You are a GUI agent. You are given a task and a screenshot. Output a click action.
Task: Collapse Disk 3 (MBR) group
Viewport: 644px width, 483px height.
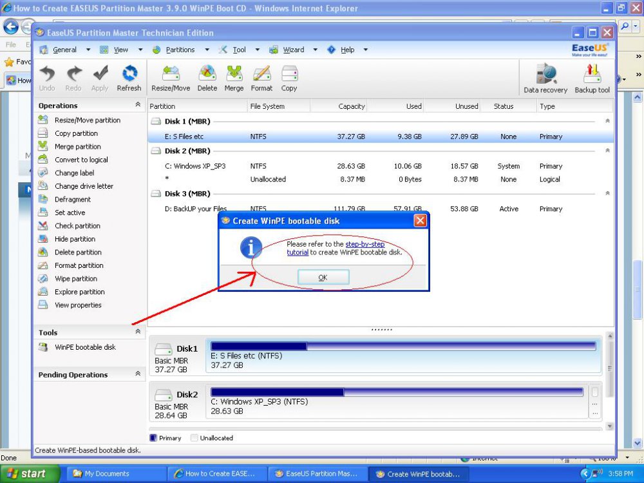(x=607, y=193)
